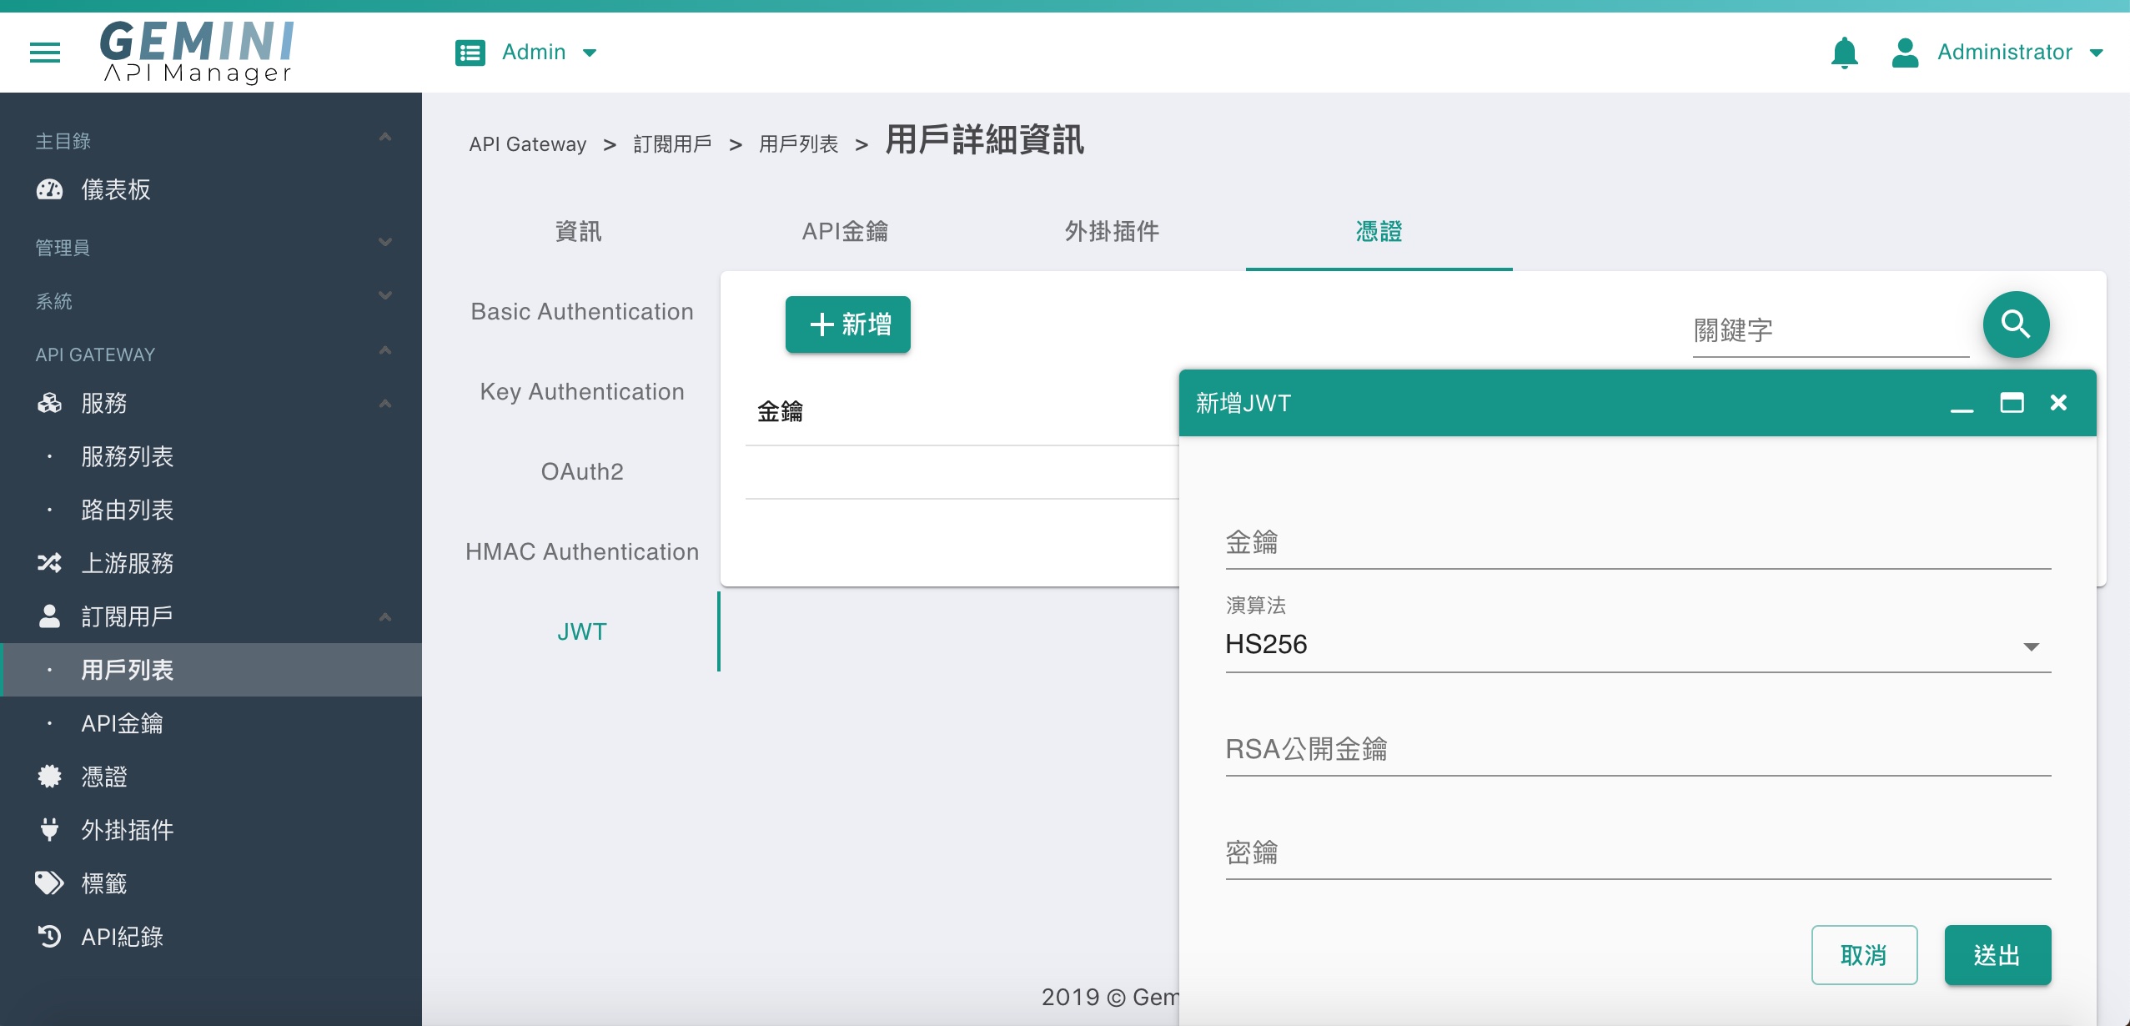The width and height of the screenshot is (2130, 1026).
Task: Click the 服務 cubes icon
Action: click(49, 403)
